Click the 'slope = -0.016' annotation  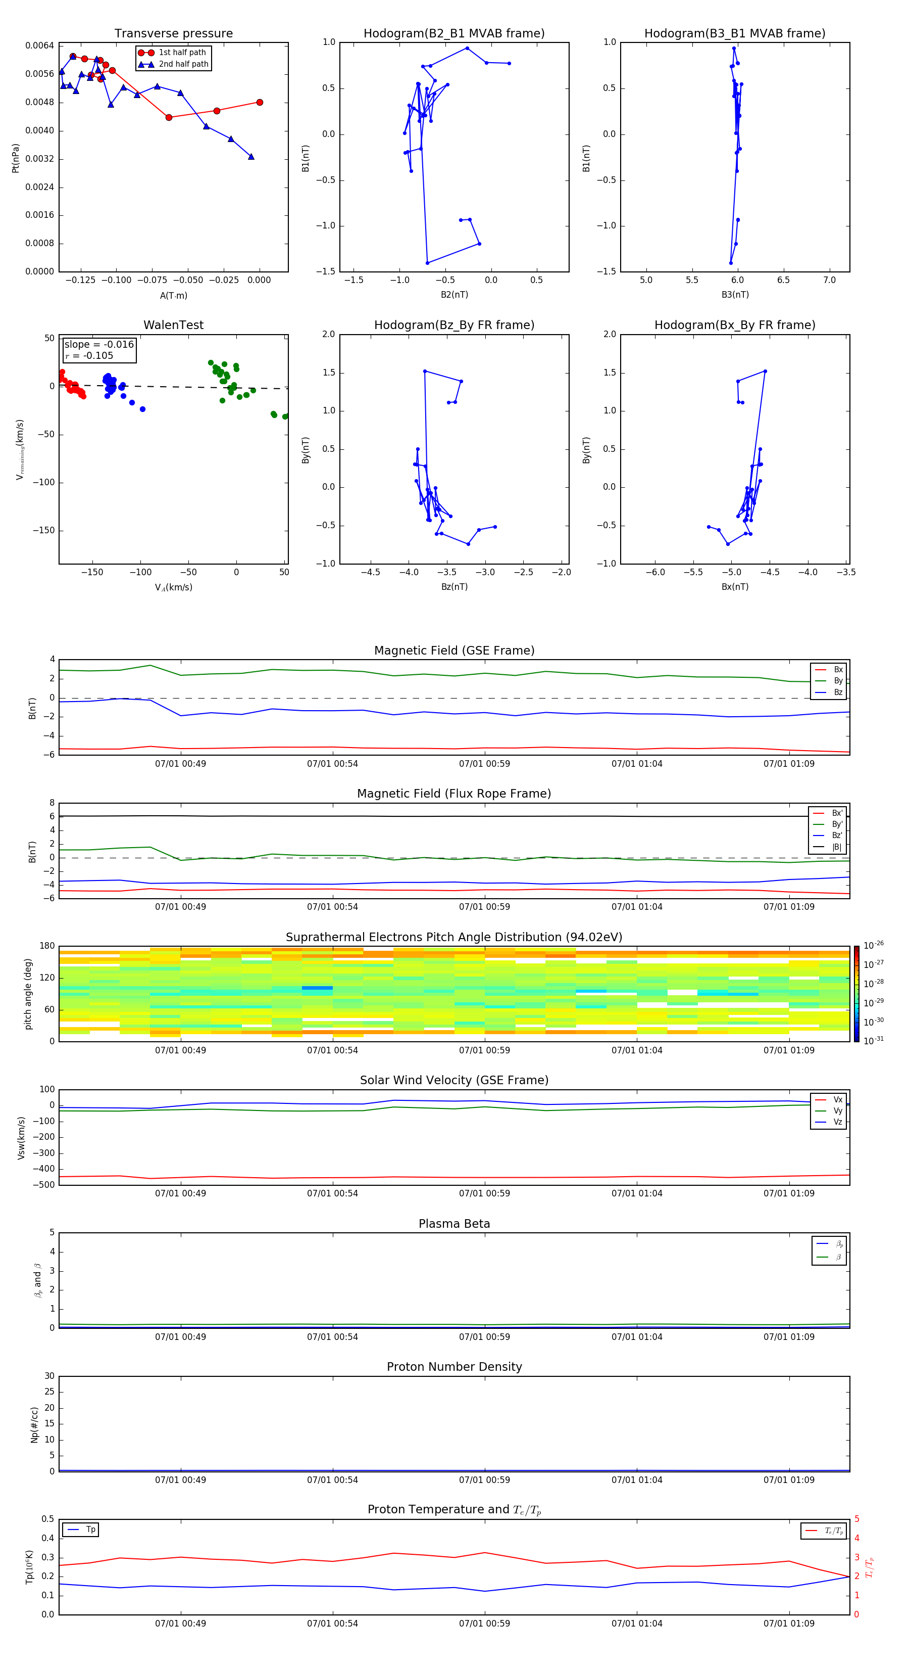point(99,345)
